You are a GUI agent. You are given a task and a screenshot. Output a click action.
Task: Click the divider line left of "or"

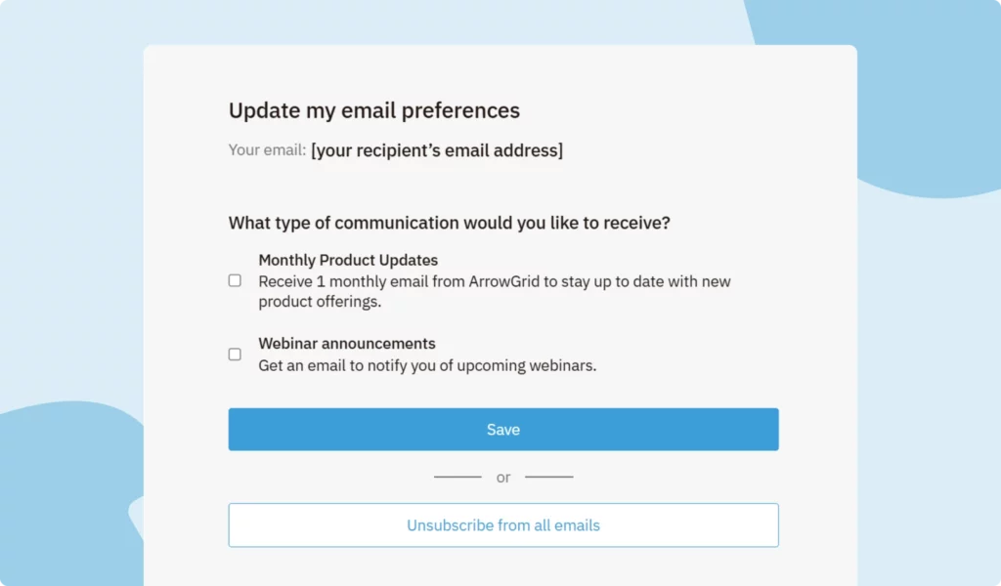point(457,477)
